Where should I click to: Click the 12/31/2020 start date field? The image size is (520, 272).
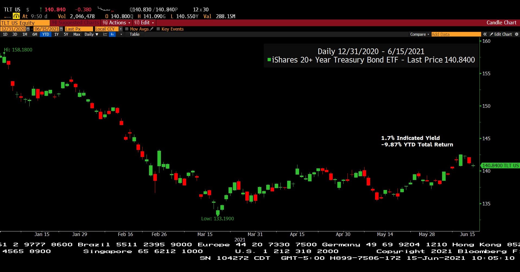(x=13, y=29)
